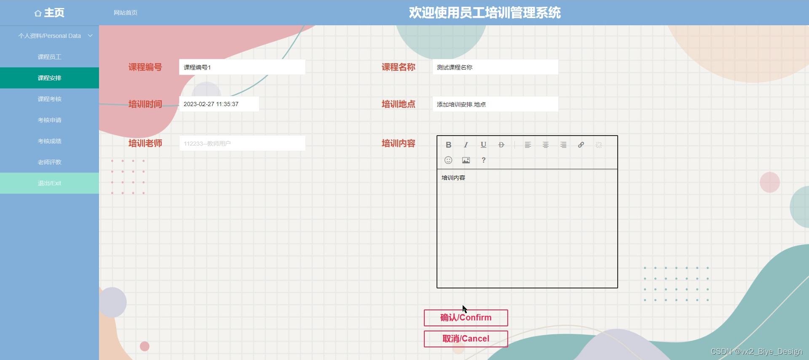
Task: Open 考核申请 in sidebar
Action: pyautogui.click(x=49, y=120)
